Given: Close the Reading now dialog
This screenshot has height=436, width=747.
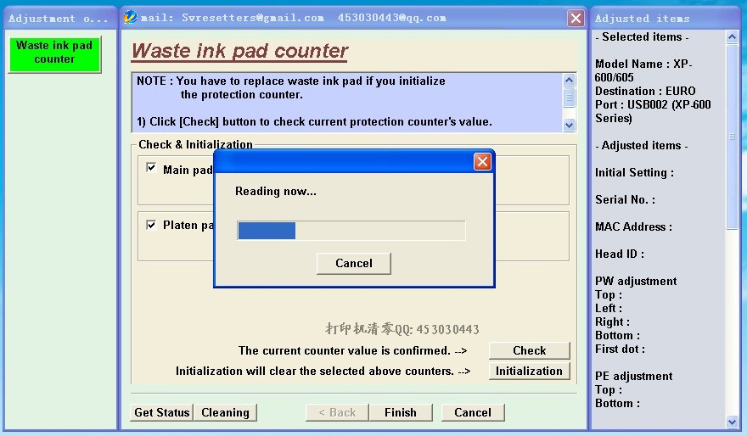Looking at the screenshot, I should click(482, 162).
